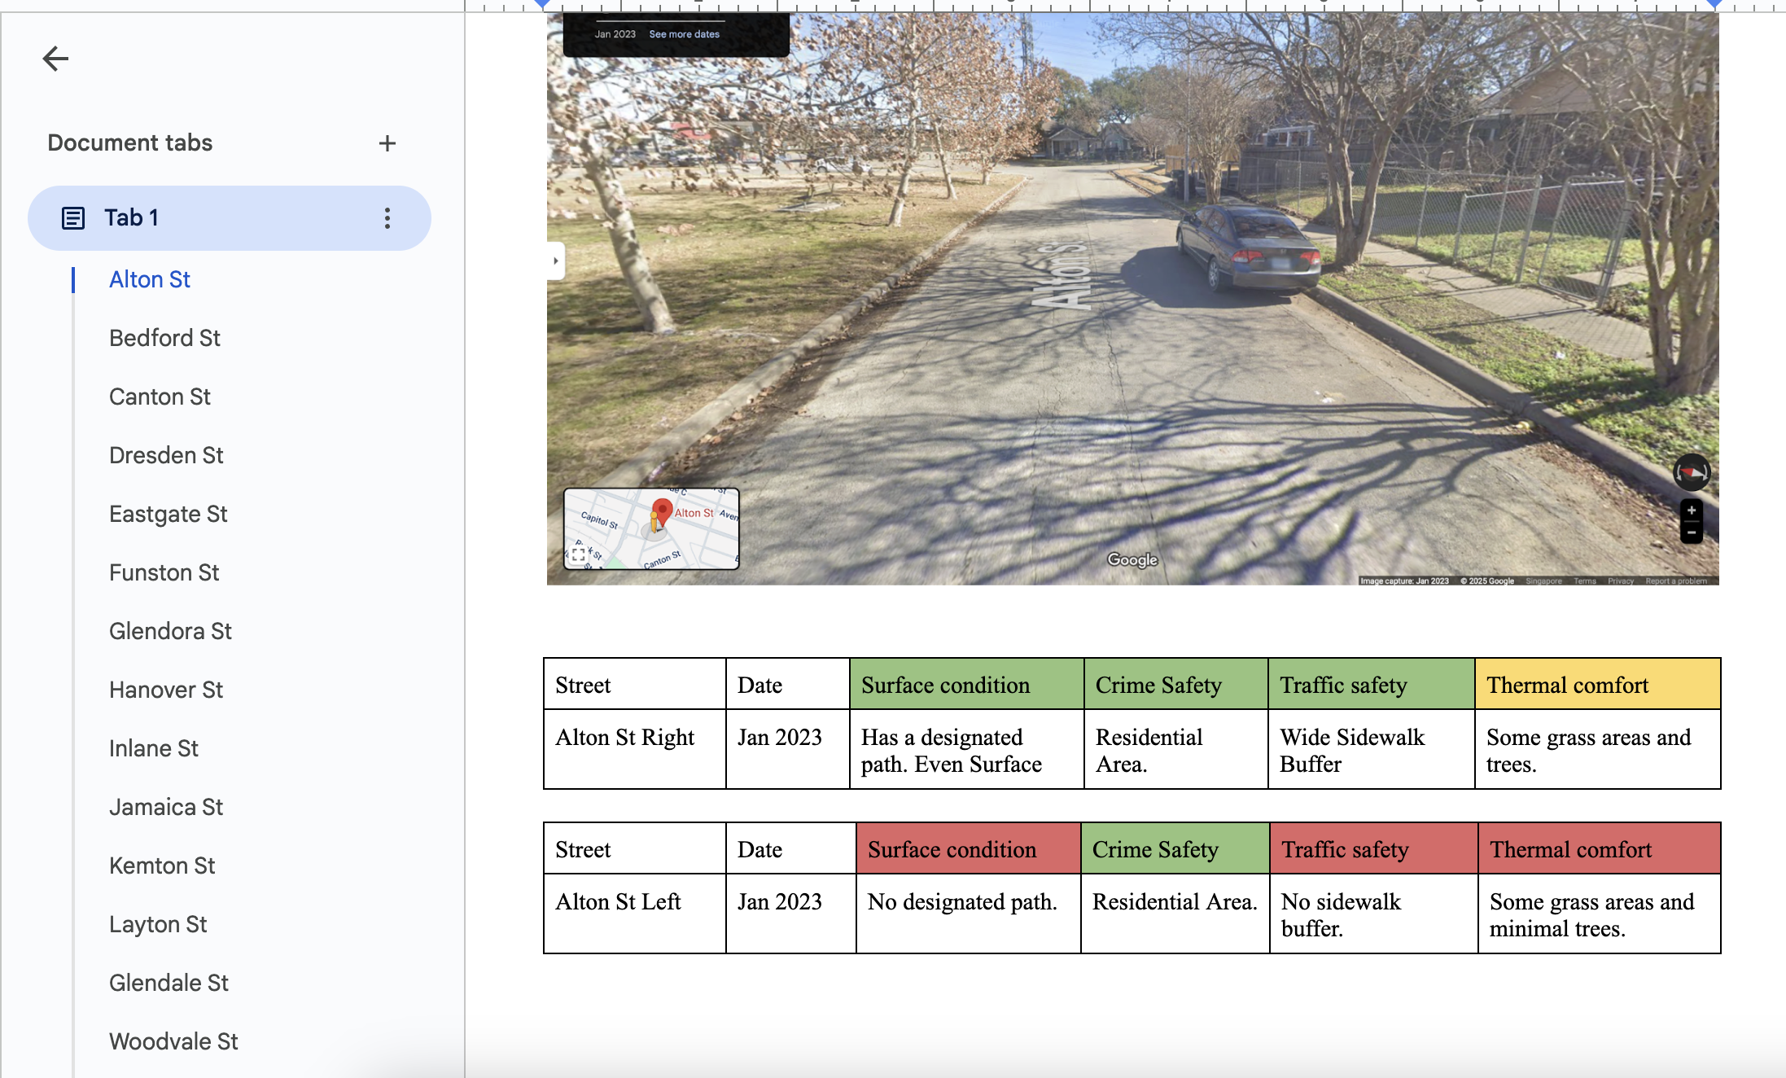Click the yellow Thermal comfort cell
1786x1078 pixels.
pyautogui.click(x=1596, y=685)
